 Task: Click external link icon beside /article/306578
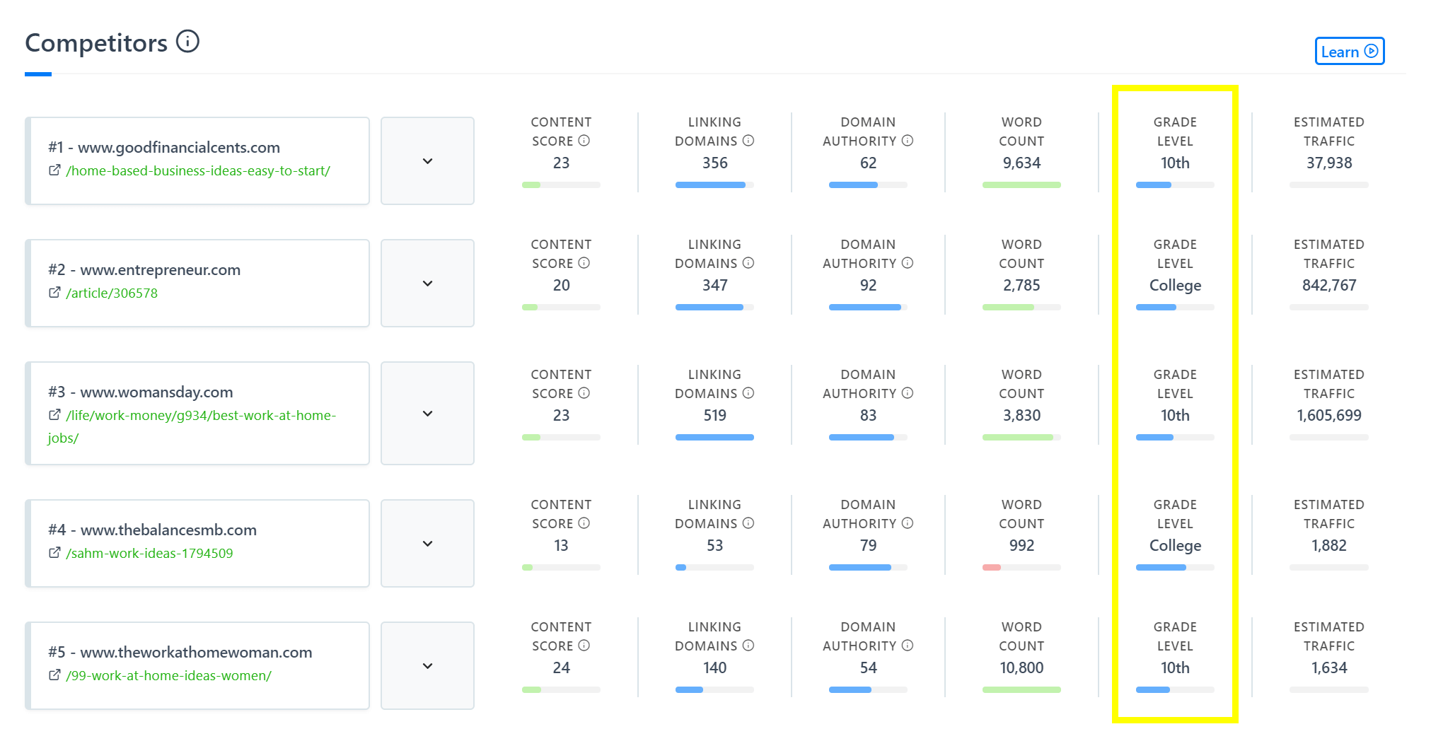coord(54,293)
